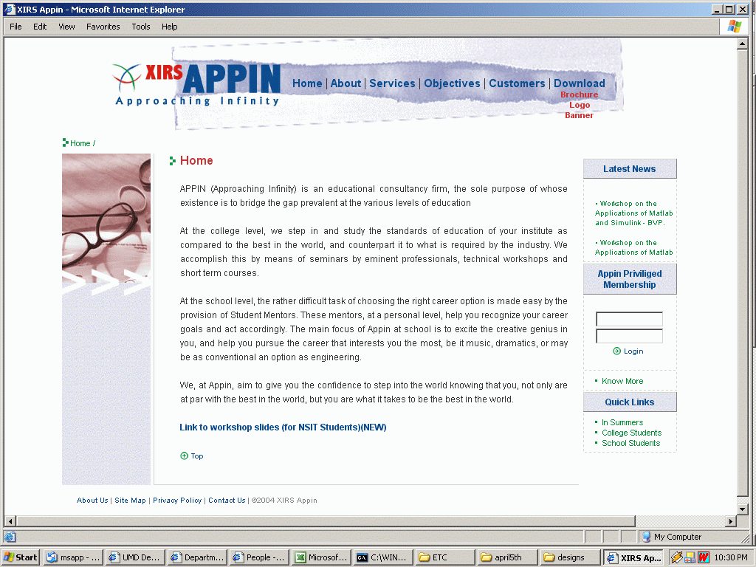Image resolution: width=756 pixels, height=567 pixels.
Task: Click the Know More link
Action: tap(622, 381)
